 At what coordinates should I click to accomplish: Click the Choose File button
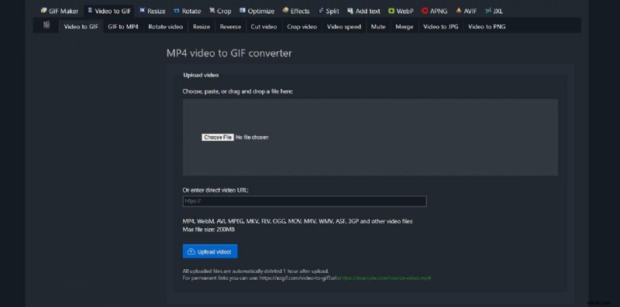pos(218,138)
